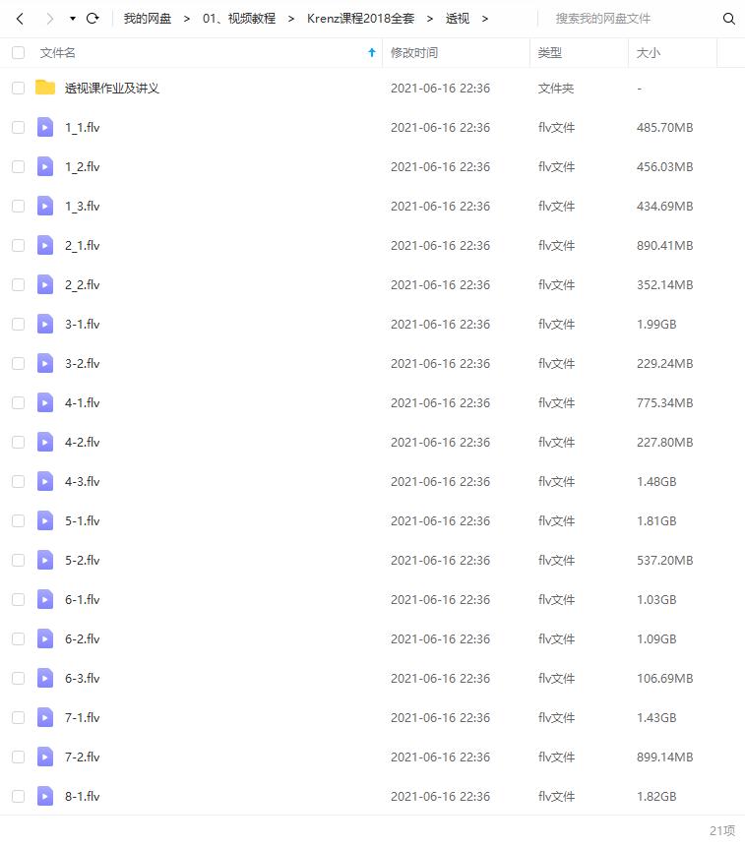The height and width of the screenshot is (848, 745).
Task: Open Krenz课程2018全套 breadcrumb
Action: pyautogui.click(x=360, y=19)
